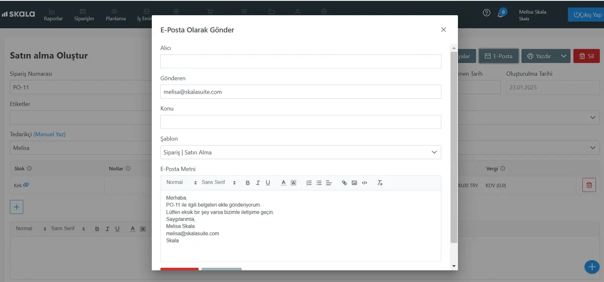Image resolution: width=604 pixels, height=282 pixels.
Task: Click the Skala logo
Action: [18, 14]
